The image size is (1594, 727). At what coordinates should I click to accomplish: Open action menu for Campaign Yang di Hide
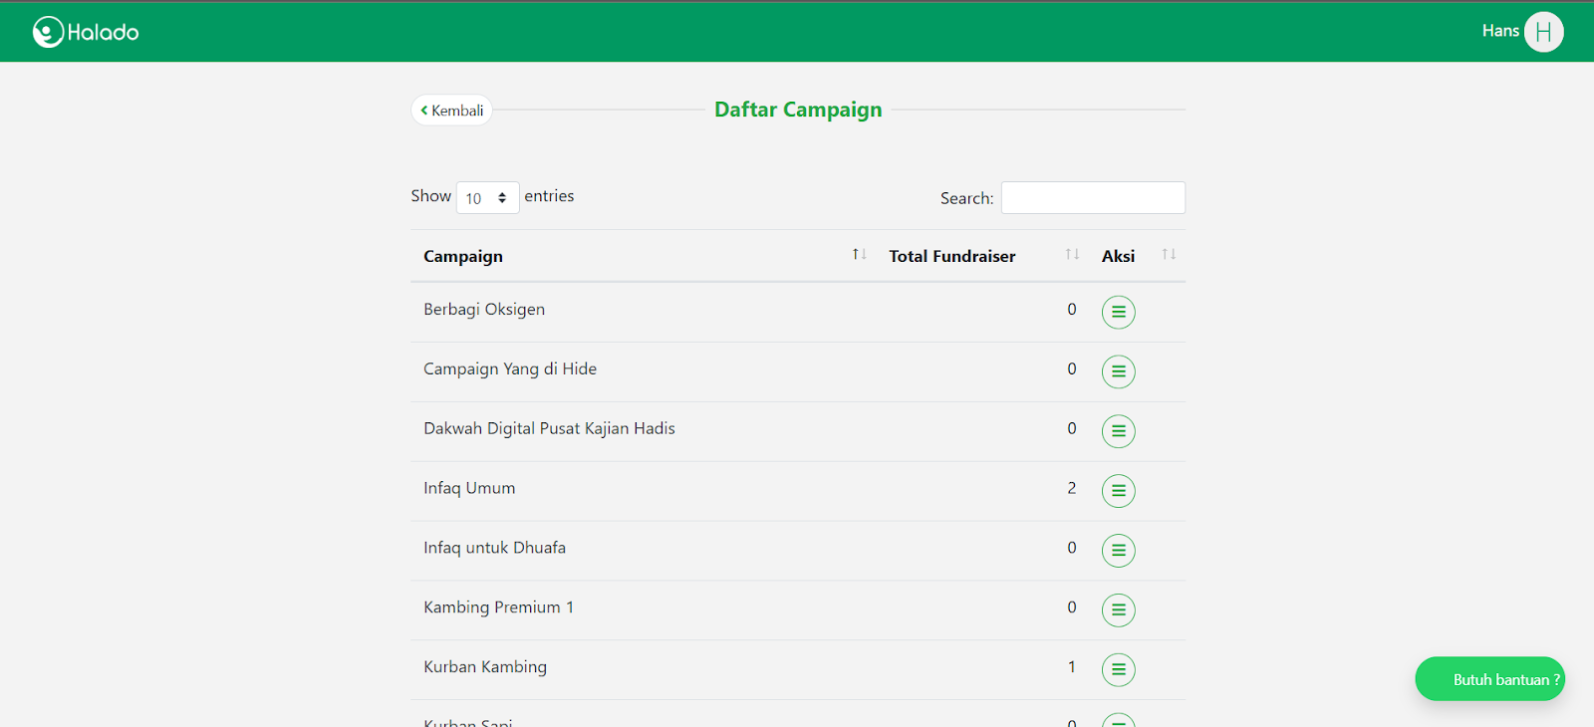click(x=1118, y=371)
